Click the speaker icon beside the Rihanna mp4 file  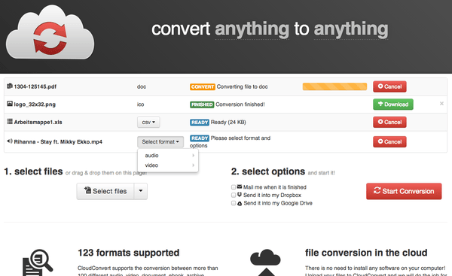[10, 141]
